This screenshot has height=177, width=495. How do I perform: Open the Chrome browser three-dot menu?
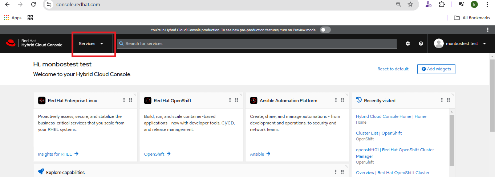pos(487,4)
